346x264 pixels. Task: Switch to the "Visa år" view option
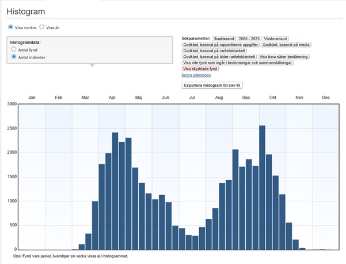tap(41, 27)
